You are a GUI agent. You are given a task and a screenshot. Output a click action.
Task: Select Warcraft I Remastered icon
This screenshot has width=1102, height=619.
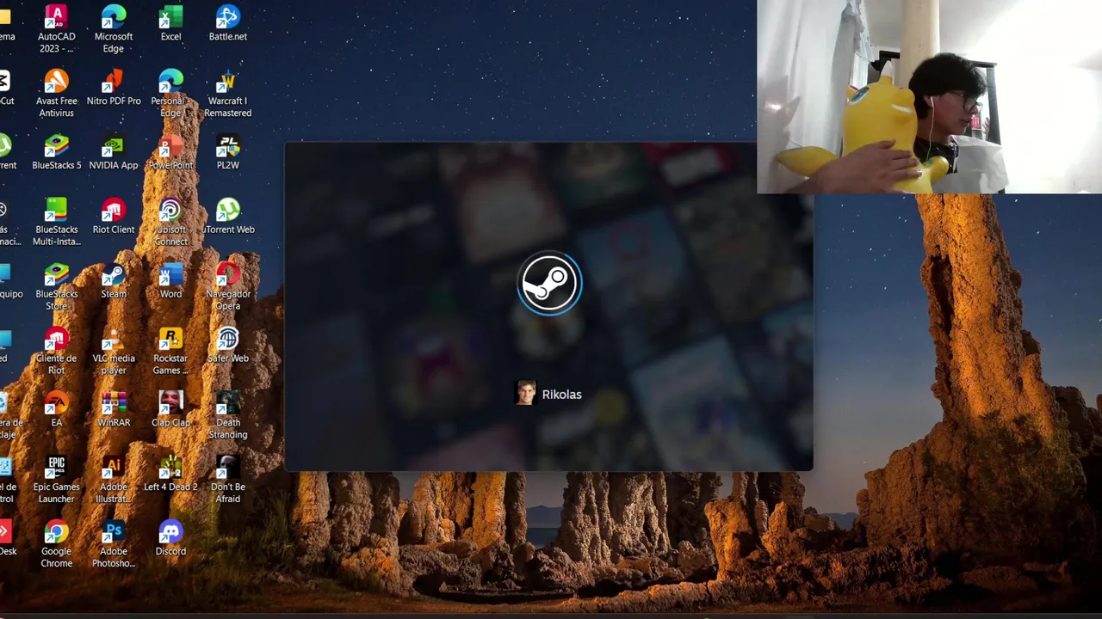tap(228, 93)
